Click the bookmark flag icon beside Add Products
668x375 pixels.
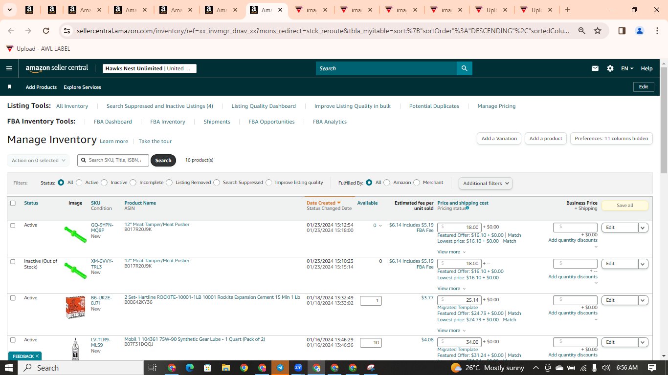tap(9, 87)
